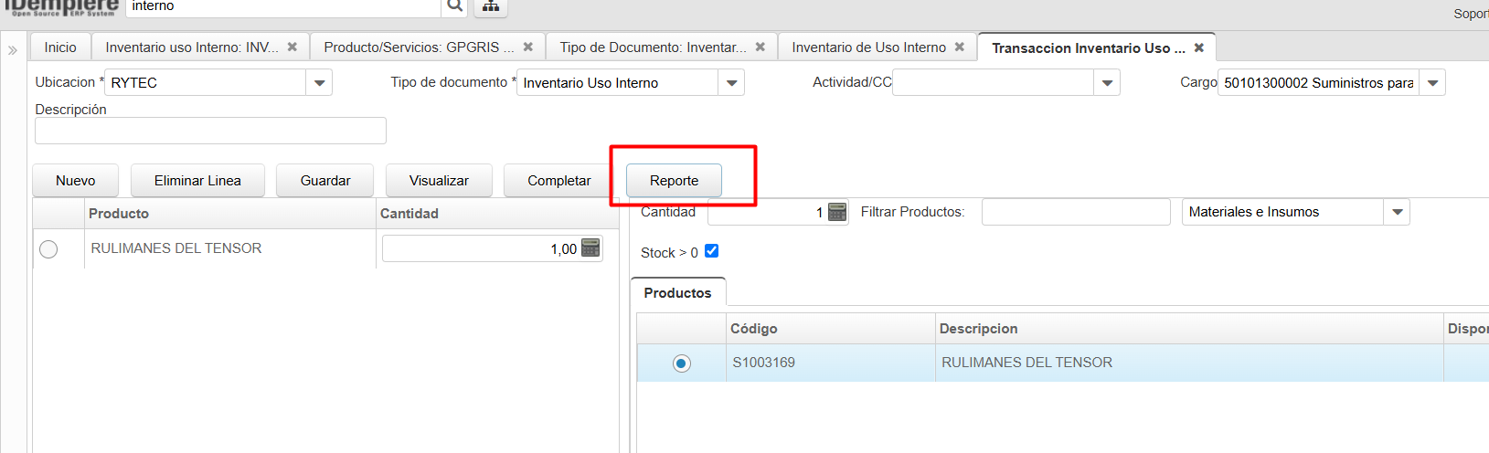Close the Inventario uso Interno: INV tab
1489x453 pixels.
(x=292, y=47)
